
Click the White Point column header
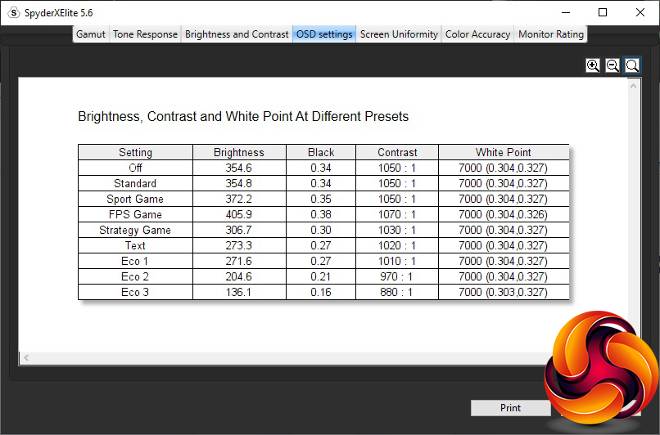click(x=504, y=152)
